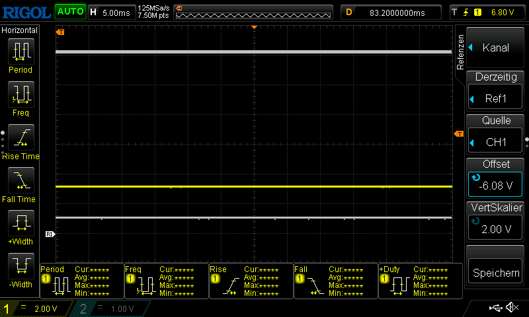Adjust the Offset -6.08 V field
This screenshot has width=529, height=317.
pos(496,178)
